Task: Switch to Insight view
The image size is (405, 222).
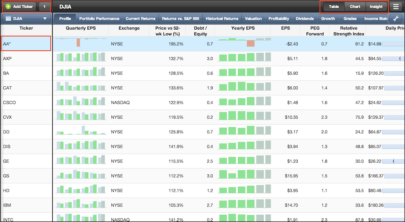Action: (376, 7)
